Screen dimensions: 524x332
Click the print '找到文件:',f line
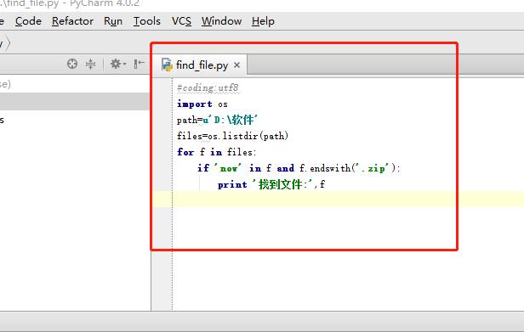271,184
